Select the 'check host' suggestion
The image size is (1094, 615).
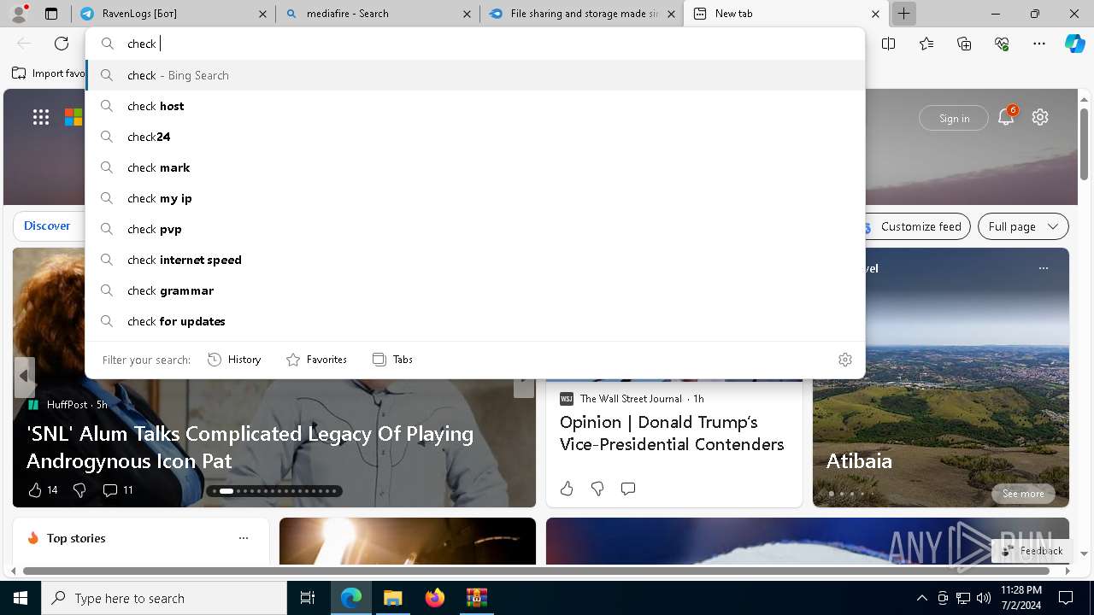click(475, 106)
